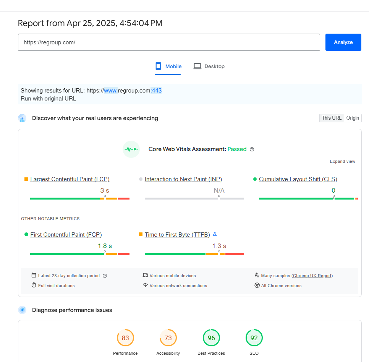Click the LCP distribution bar

[80, 198]
